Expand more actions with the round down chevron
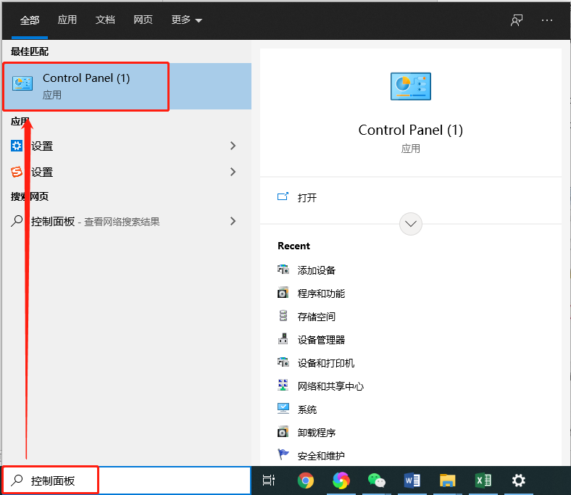The image size is (571, 495). click(x=411, y=224)
